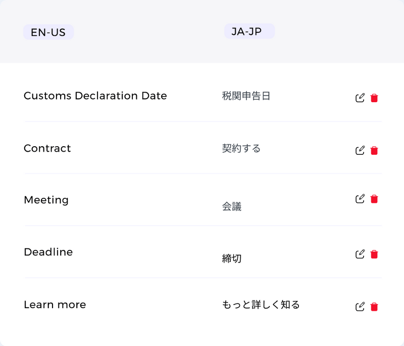Open the JA-JP target language selector
404x346 pixels.
pyautogui.click(x=249, y=31)
